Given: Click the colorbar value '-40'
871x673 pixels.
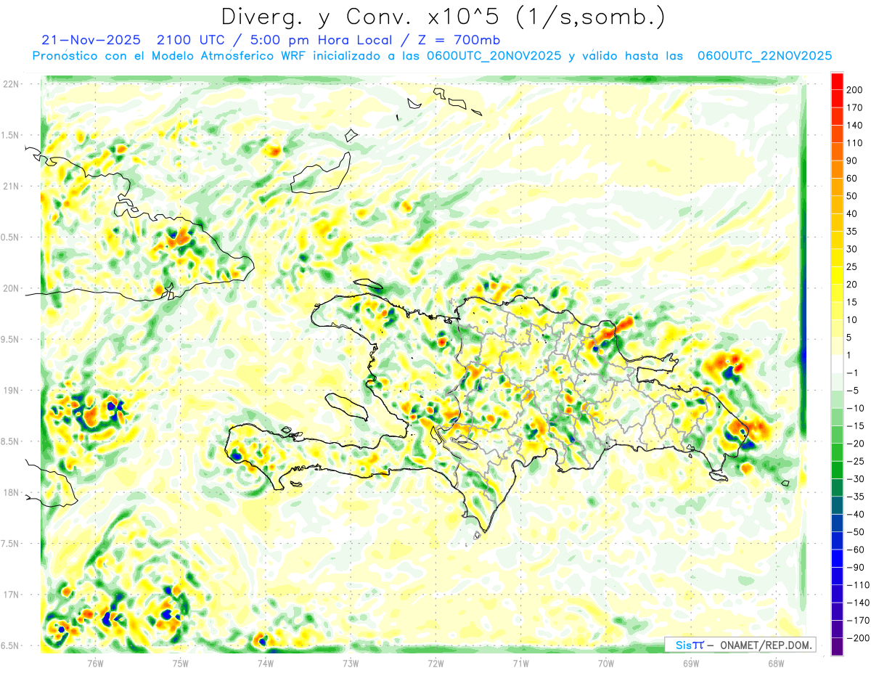Looking at the screenshot, I should 854,514.
